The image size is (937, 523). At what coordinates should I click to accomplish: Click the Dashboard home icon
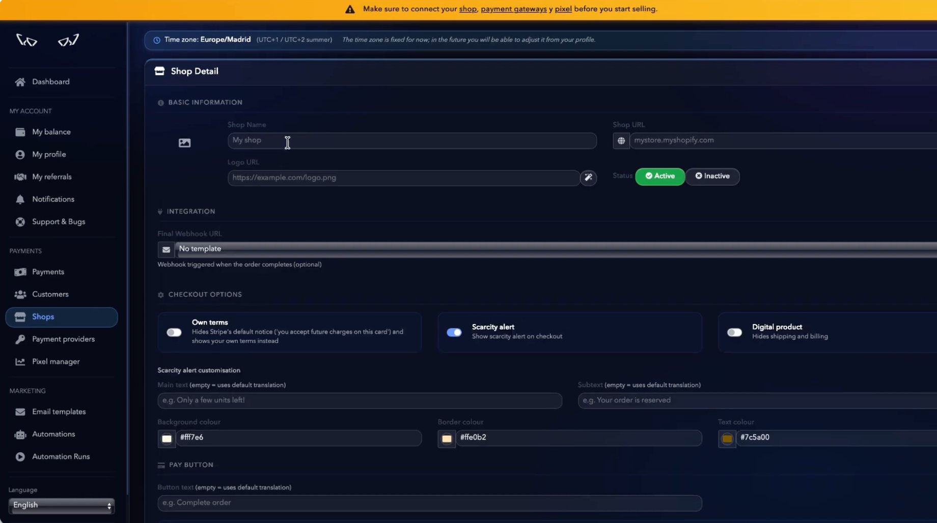20,82
